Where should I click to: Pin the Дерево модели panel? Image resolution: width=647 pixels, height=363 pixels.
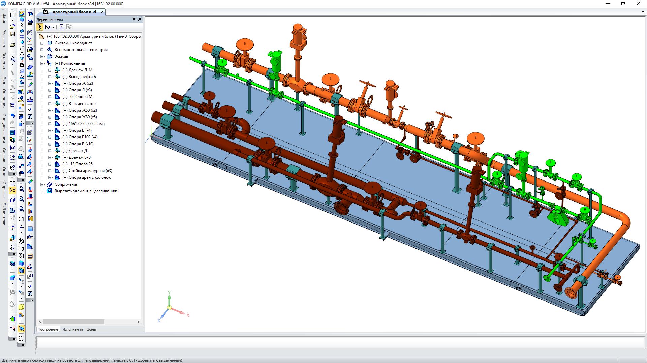point(134,19)
